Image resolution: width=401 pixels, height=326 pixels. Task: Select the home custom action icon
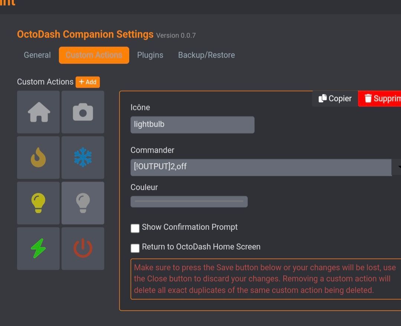click(39, 112)
